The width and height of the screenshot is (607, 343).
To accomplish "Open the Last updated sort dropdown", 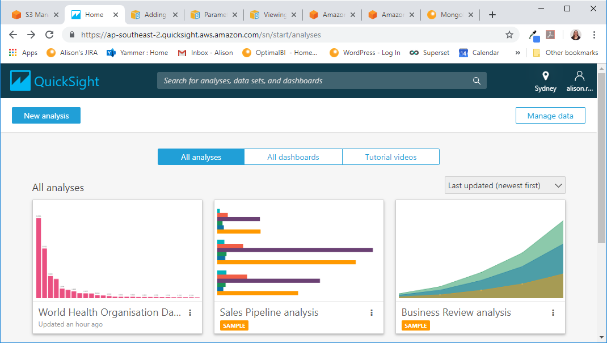I will (x=505, y=185).
